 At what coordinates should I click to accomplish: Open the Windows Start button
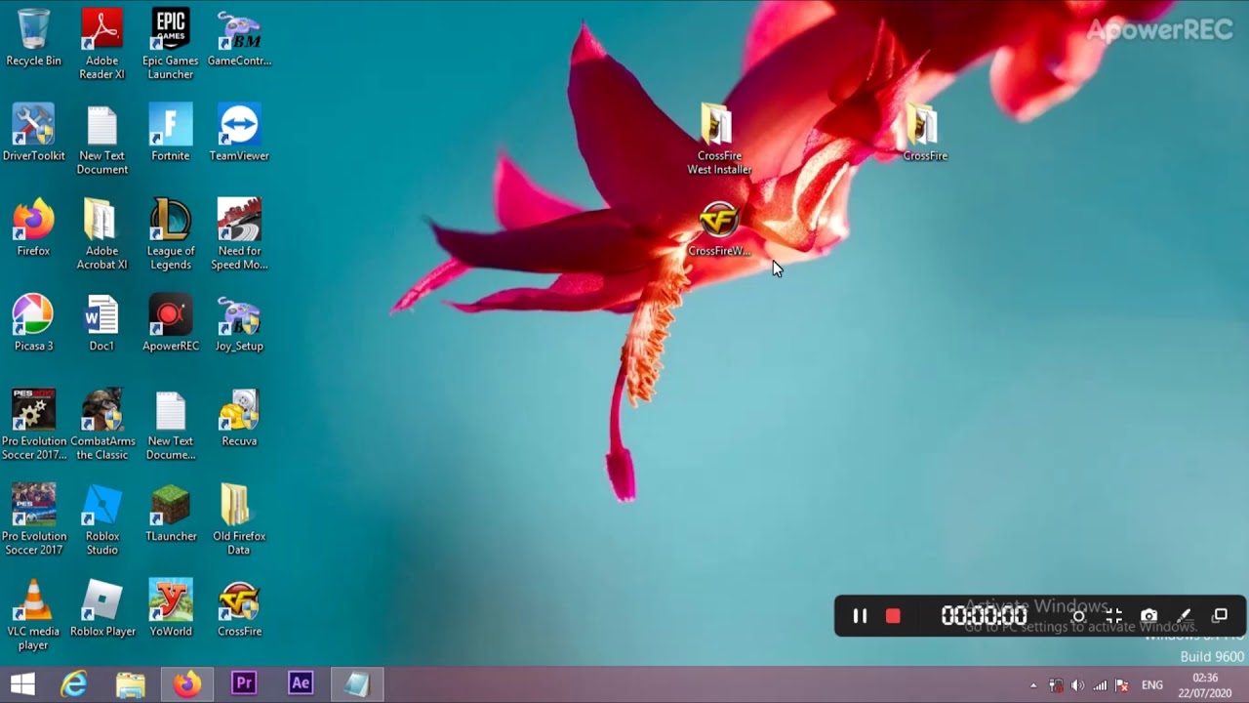click(22, 684)
